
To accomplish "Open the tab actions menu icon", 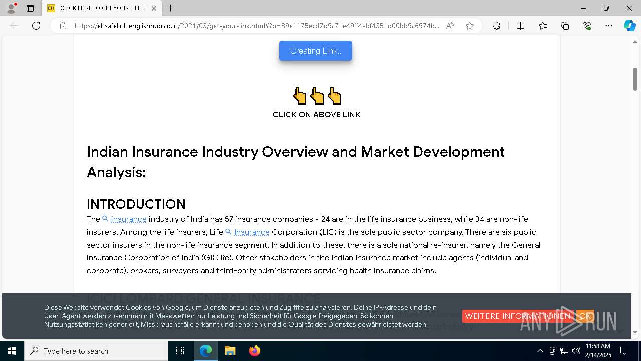I will tap(30, 8).
